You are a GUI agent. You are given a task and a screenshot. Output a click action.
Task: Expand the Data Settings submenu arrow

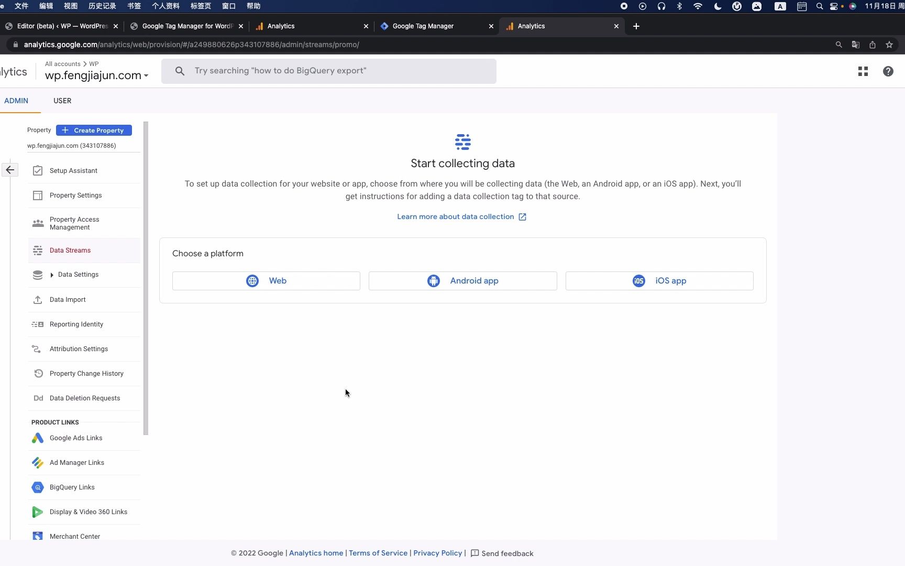pos(52,275)
